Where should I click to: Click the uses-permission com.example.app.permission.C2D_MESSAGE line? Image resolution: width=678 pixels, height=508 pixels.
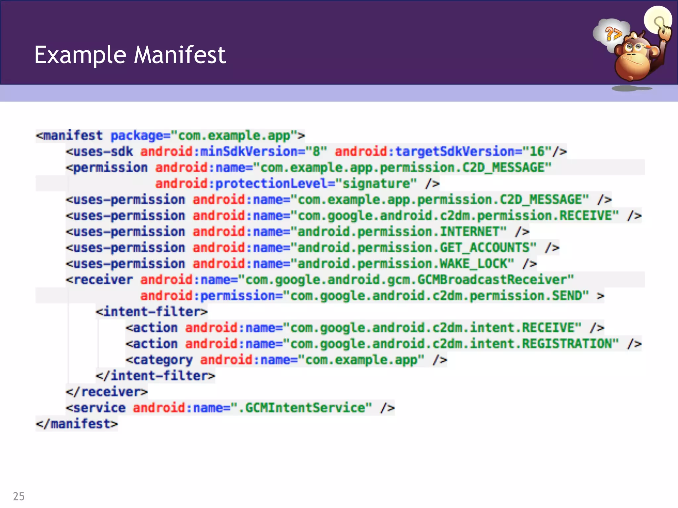338,200
